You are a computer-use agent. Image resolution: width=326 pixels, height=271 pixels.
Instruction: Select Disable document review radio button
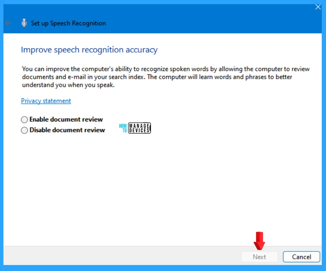[x=24, y=130]
